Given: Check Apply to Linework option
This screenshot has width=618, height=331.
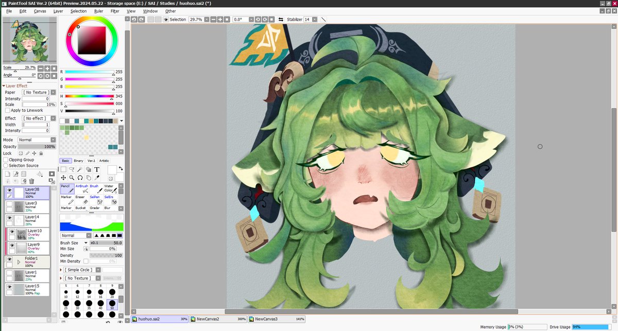Looking at the screenshot, I should coord(7,110).
